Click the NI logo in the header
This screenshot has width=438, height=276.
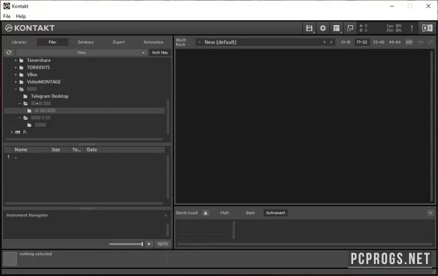(427, 28)
